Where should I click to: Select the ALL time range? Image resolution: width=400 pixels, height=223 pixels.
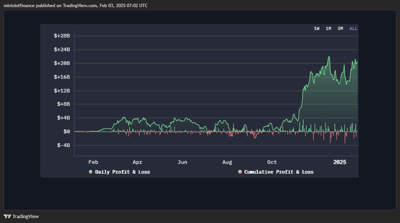[x=353, y=28]
